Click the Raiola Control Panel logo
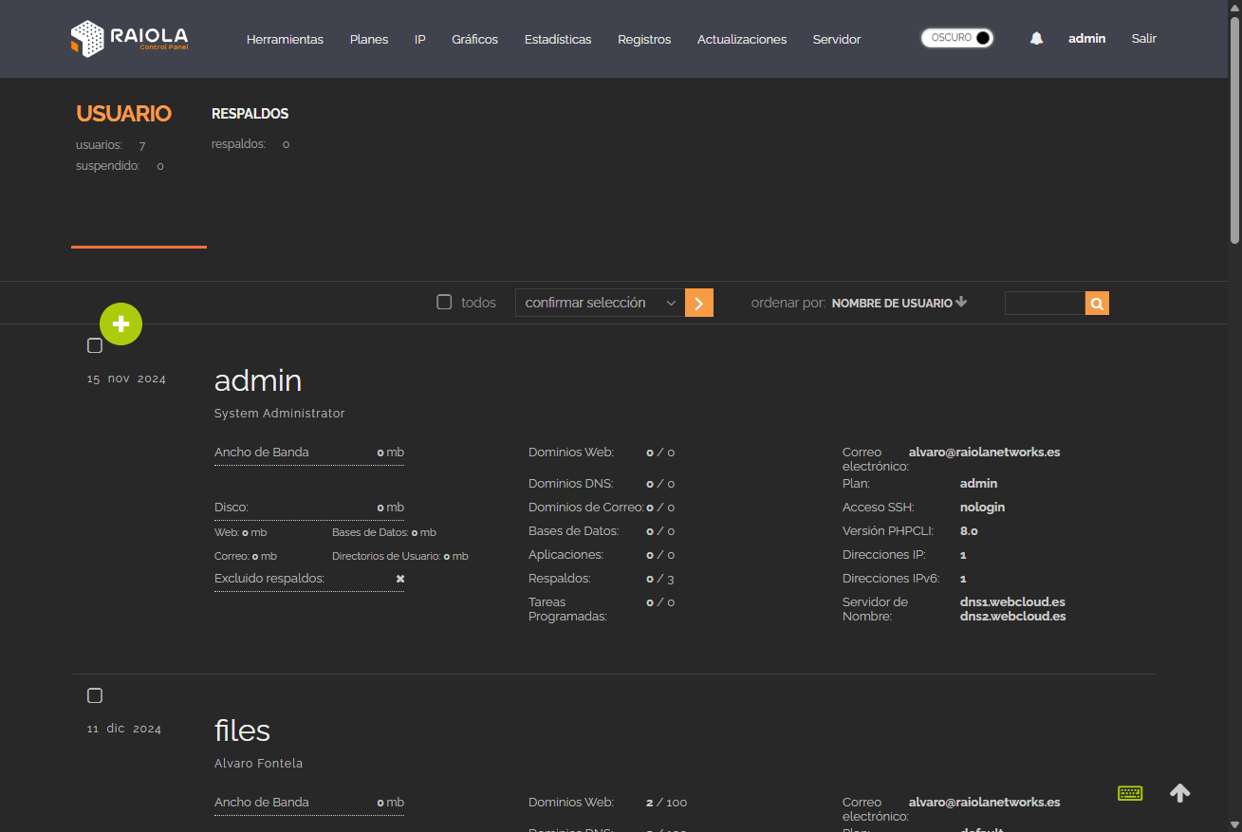Viewport: 1242px width, 832px height. [129, 39]
